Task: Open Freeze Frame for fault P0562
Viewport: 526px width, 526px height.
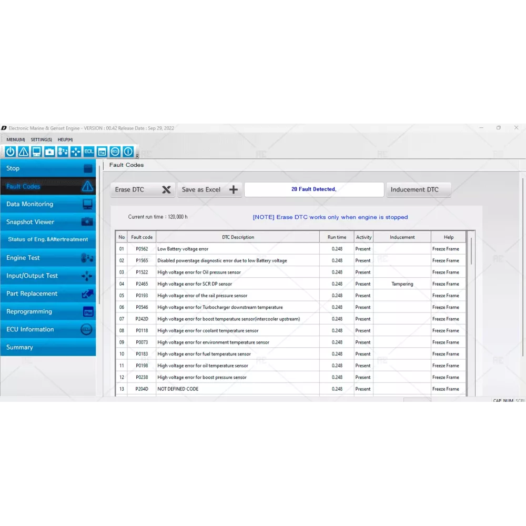Action: click(446, 249)
